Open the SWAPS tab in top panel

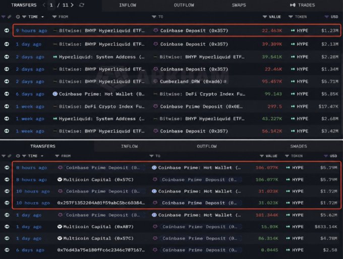click(239, 5)
